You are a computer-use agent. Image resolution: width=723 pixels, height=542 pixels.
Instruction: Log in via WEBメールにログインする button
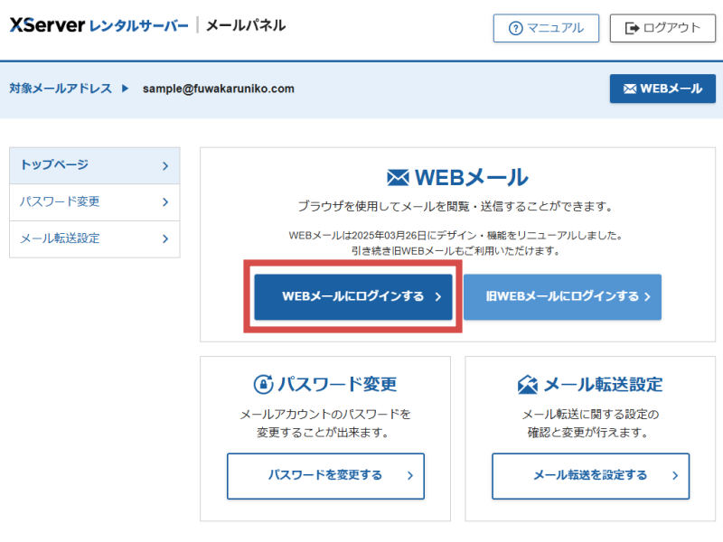[353, 297]
